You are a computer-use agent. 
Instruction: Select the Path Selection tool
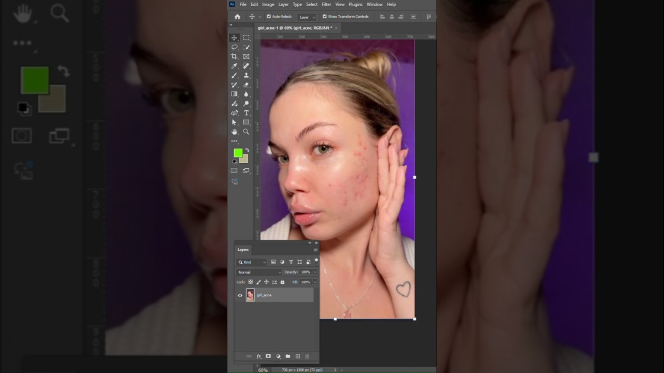point(234,122)
